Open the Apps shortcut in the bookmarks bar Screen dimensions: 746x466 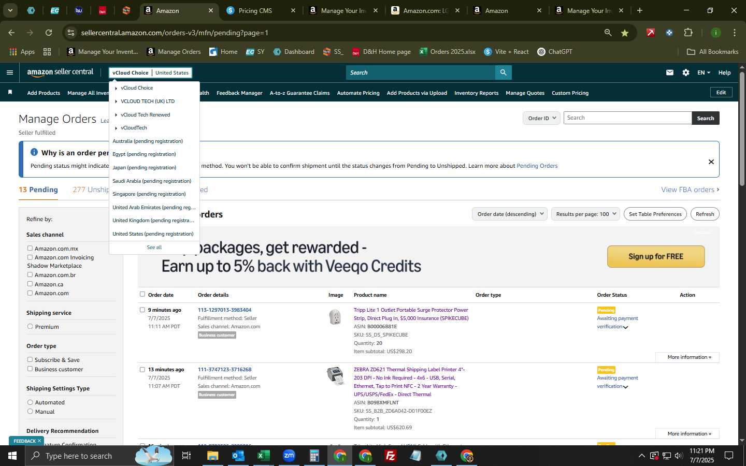click(x=22, y=52)
